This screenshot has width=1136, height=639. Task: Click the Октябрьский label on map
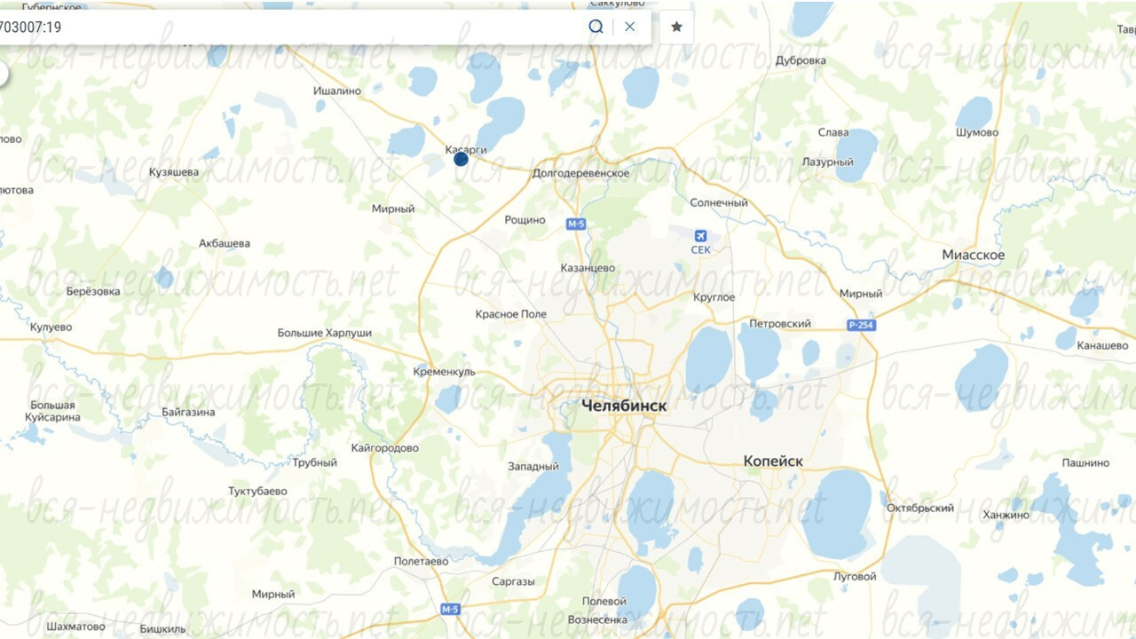[x=920, y=509]
